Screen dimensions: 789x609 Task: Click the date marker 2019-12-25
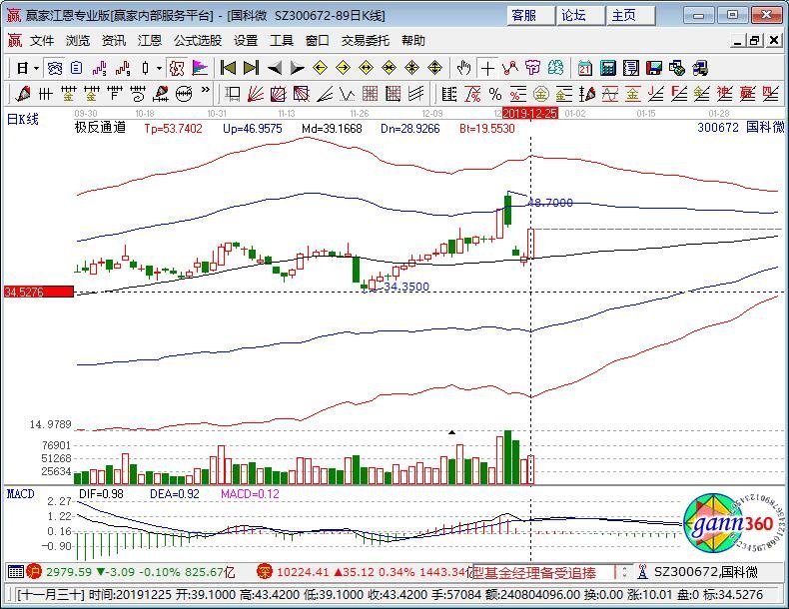click(x=530, y=113)
